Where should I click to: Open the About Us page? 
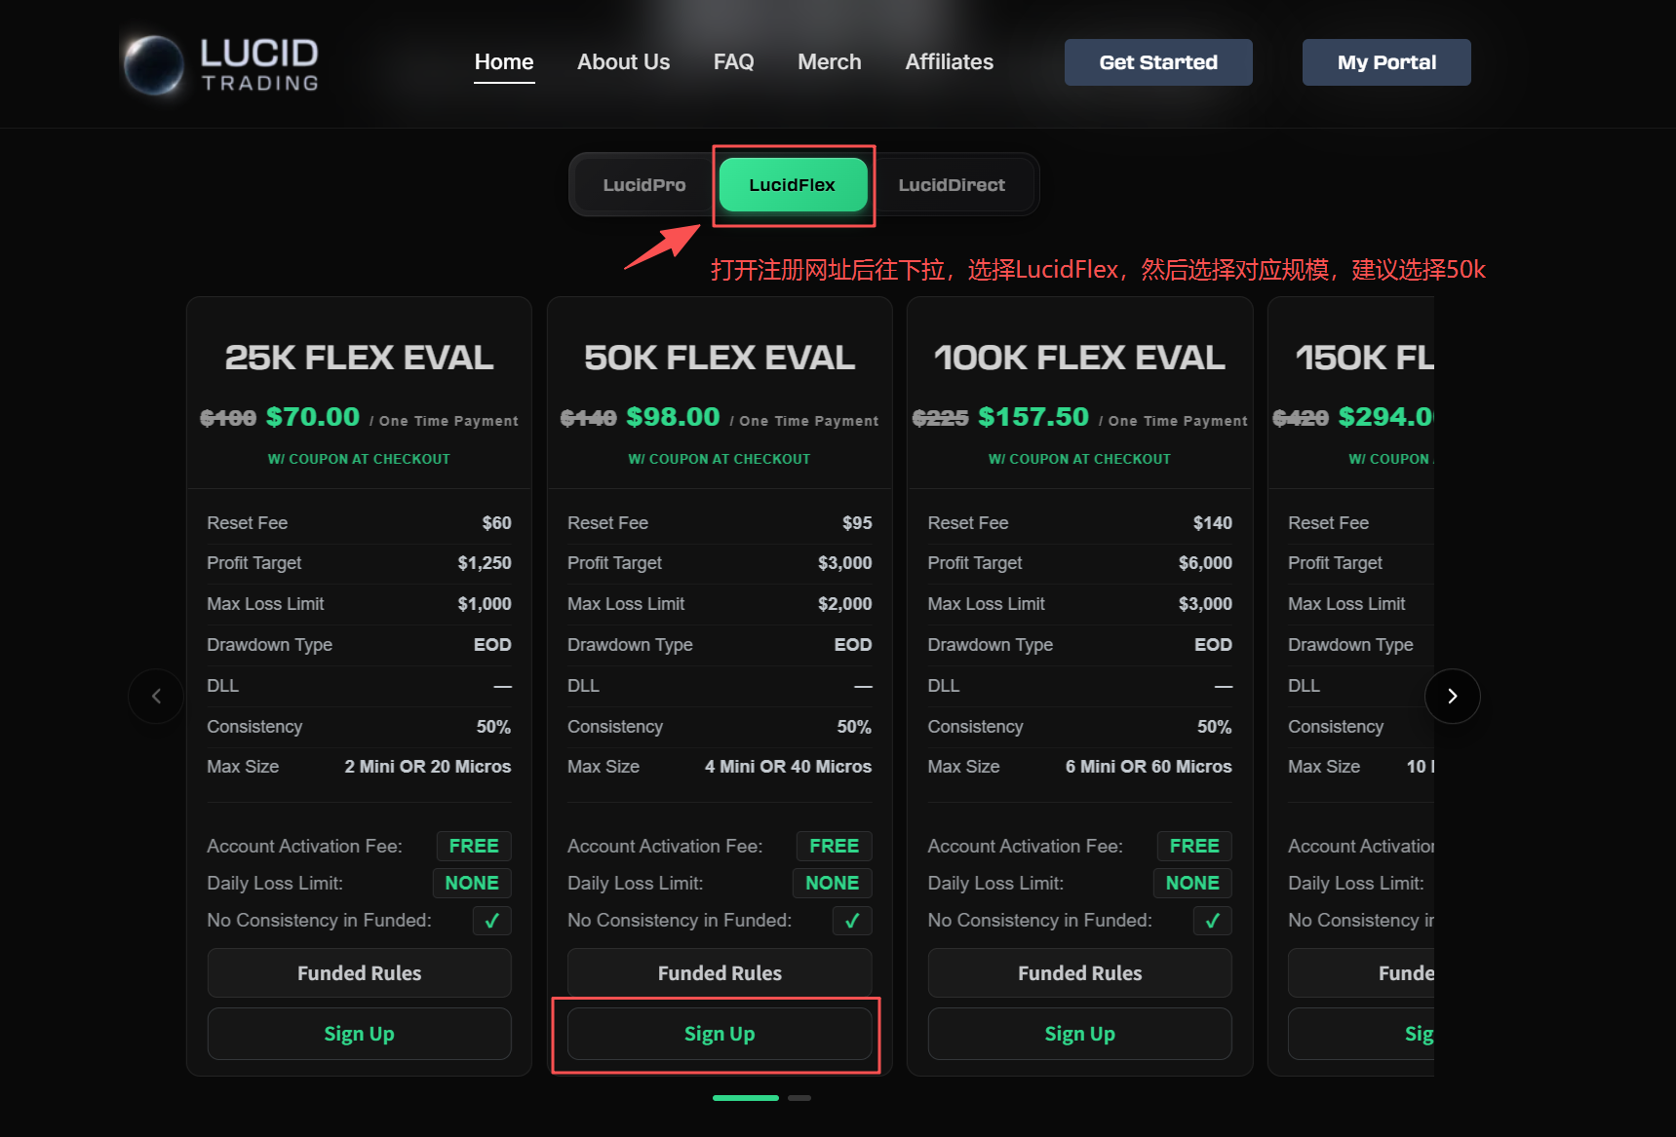(x=624, y=62)
